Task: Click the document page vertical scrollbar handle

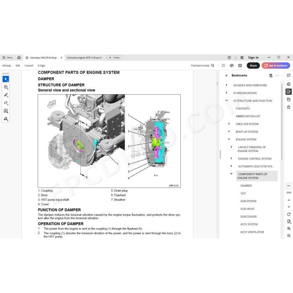Action: [x=217, y=84]
